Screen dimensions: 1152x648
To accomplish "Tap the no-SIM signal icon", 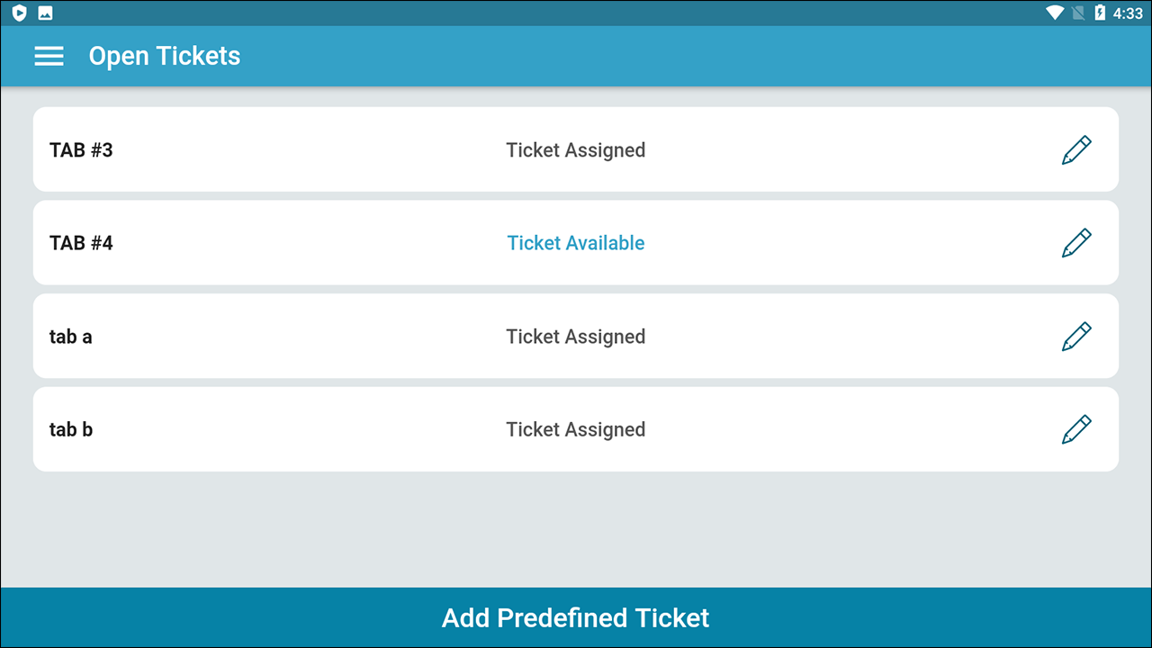I will coord(1078,13).
